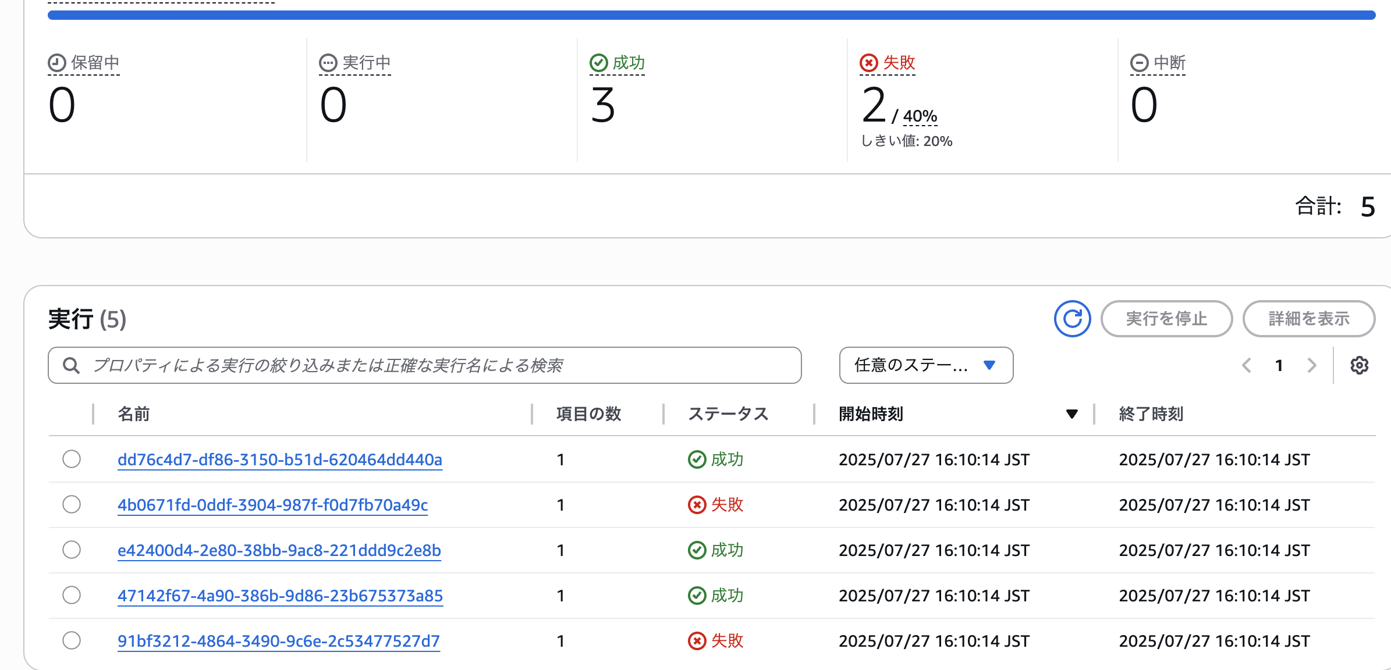Click end time in 91bf3212 row
The height and width of the screenshot is (670, 1391).
[x=1214, y=641]
